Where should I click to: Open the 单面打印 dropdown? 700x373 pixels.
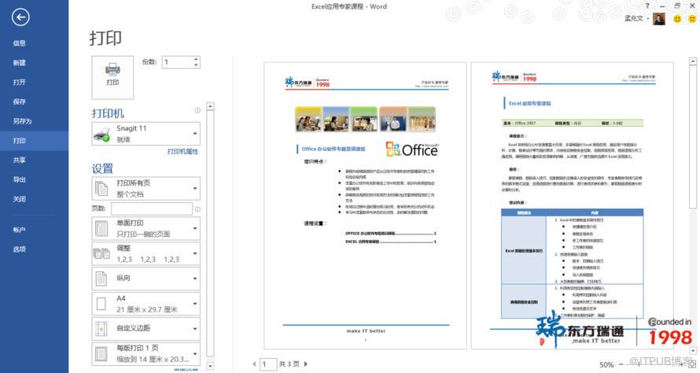pos(146,228)
